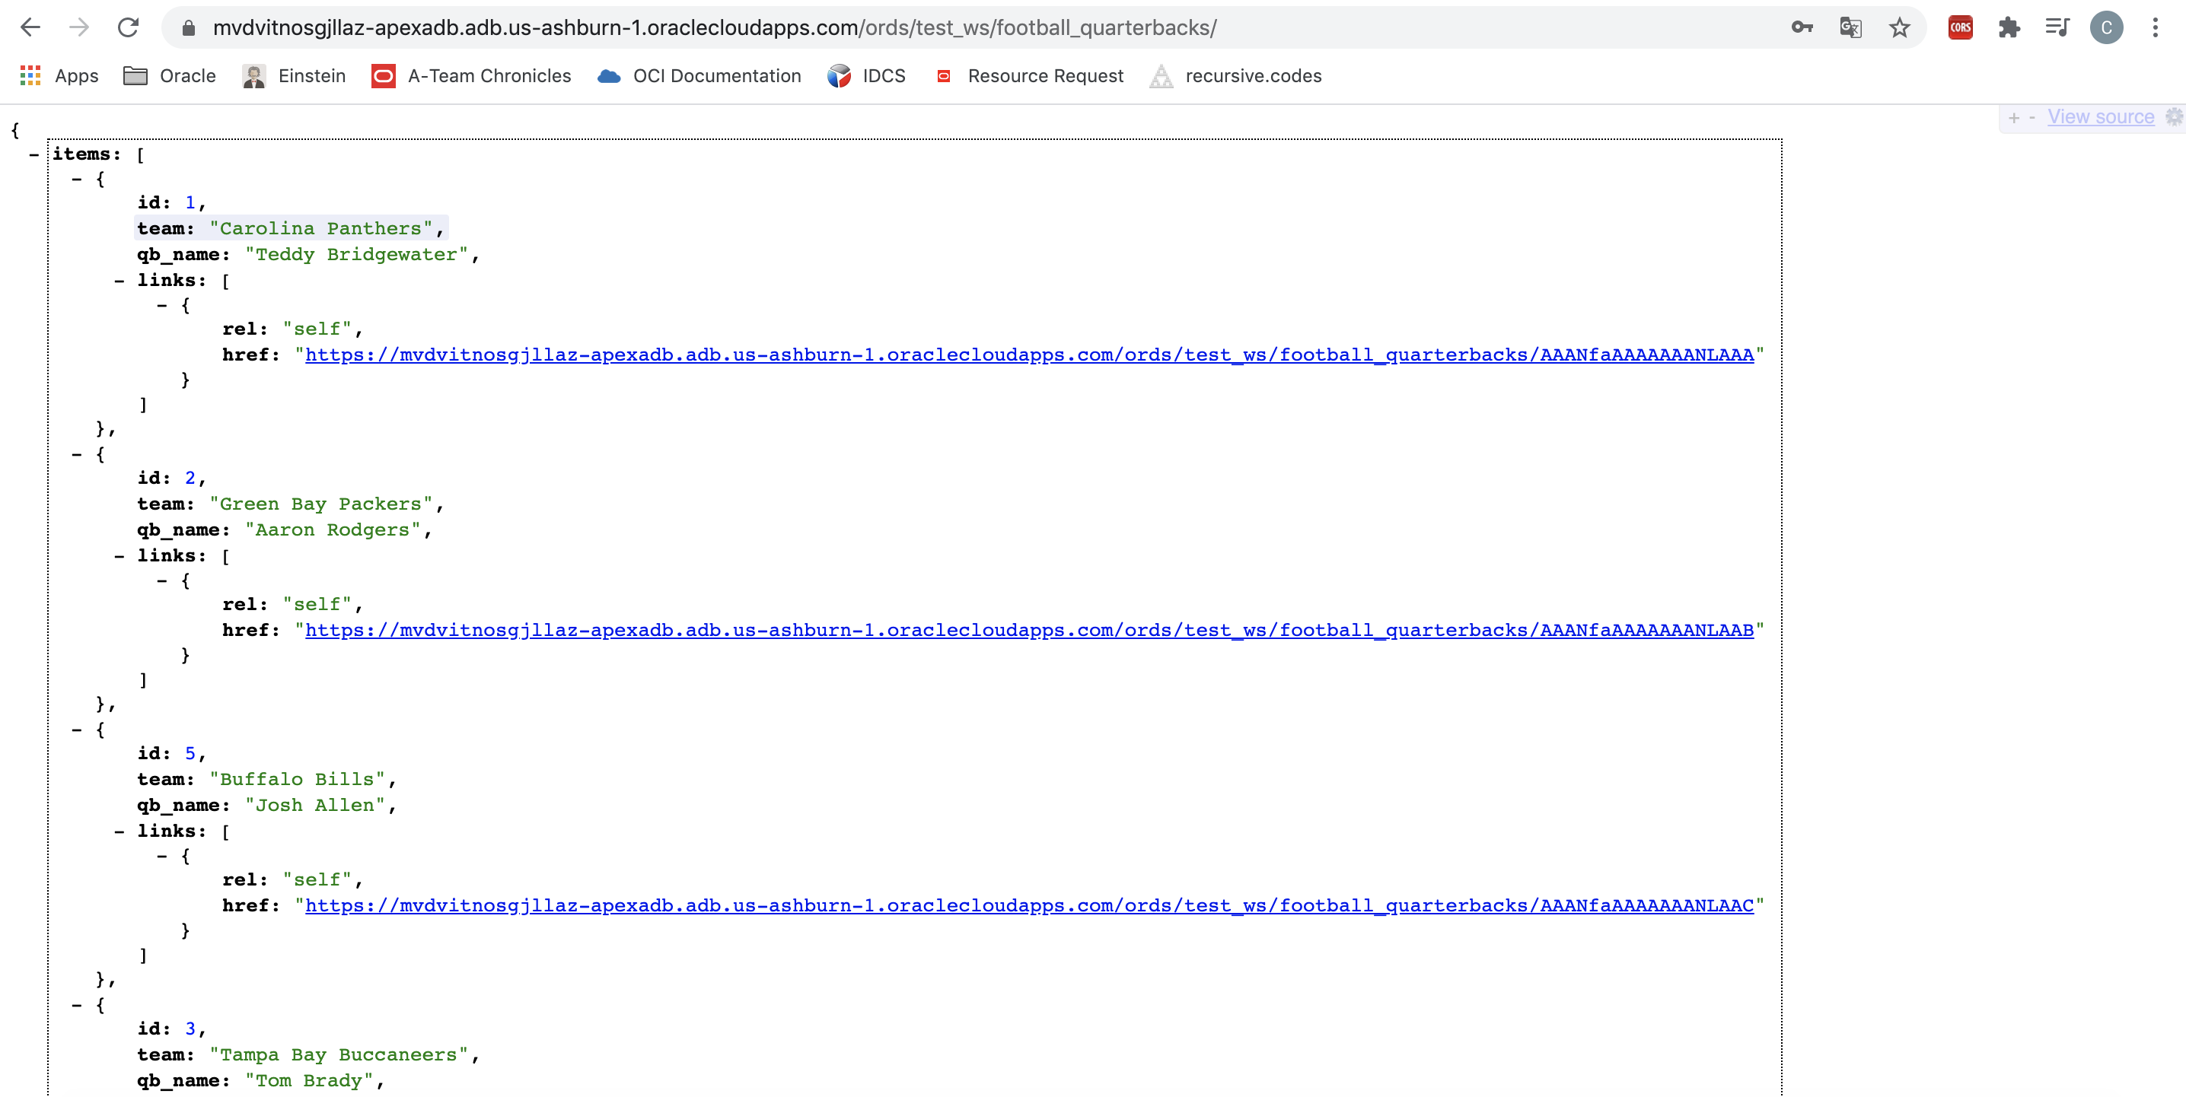Click the CORS extension icon
The height and width of the screenshot is (1097, 2186).
pyautogui.click(x=1961, y=27)
